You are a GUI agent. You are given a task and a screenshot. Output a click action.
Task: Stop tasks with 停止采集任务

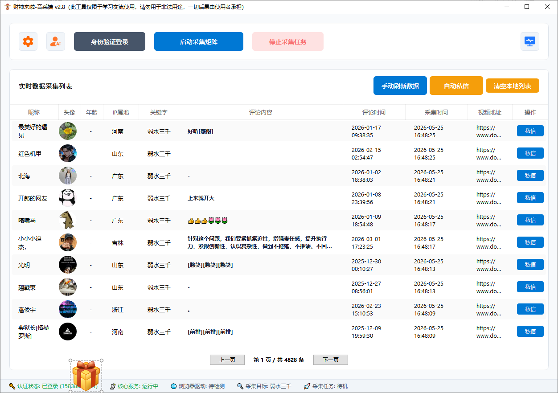pos(288,41)
